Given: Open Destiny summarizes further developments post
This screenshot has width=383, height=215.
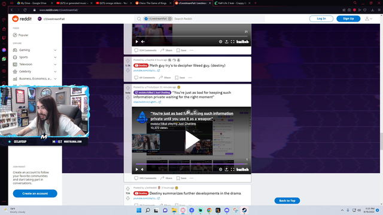Looking at the screenshot, I should pos(195,193).
